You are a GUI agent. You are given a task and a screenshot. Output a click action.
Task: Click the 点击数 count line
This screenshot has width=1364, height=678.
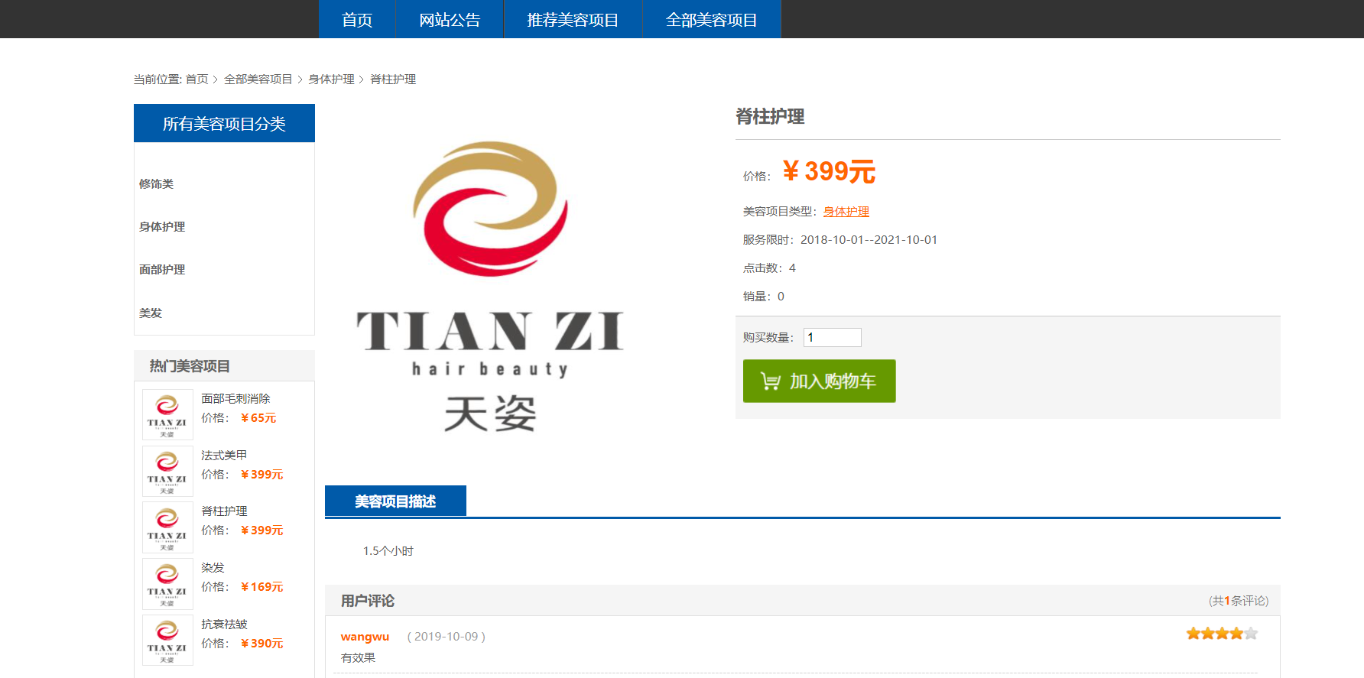pos(770,268)
